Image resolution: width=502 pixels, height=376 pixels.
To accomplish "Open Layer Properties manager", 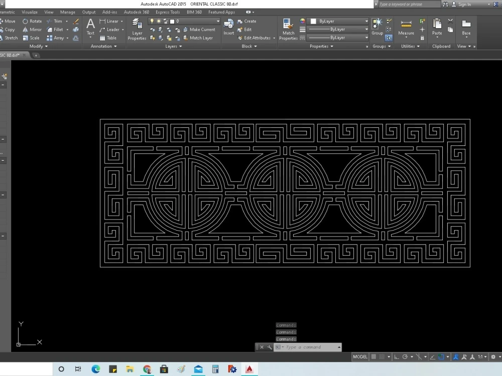I will pos(137,29).
